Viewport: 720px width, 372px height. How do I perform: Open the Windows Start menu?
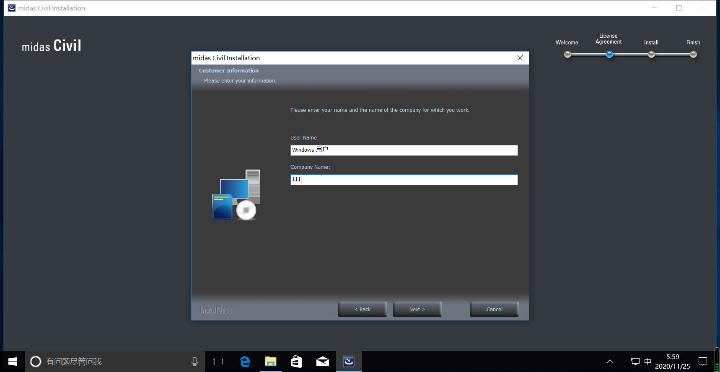click(x=13, y=362)
